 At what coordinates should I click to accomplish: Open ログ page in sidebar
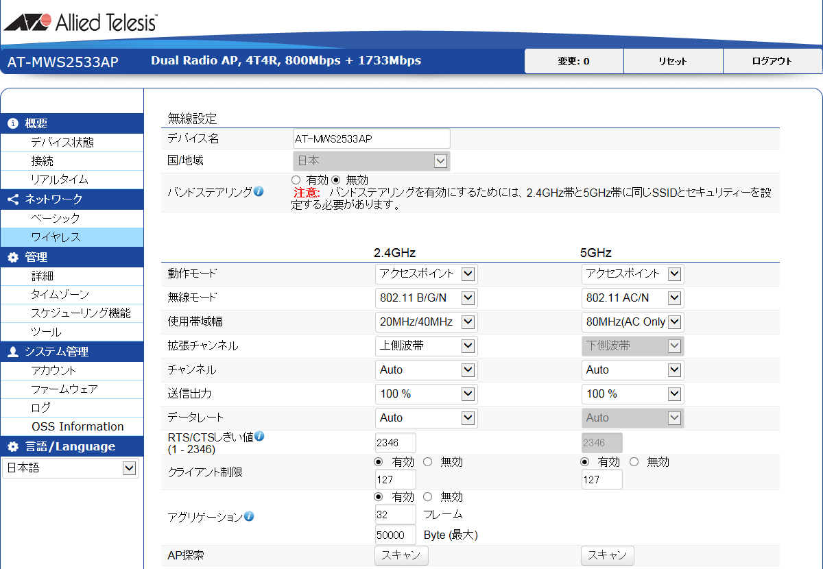[72, 407]
